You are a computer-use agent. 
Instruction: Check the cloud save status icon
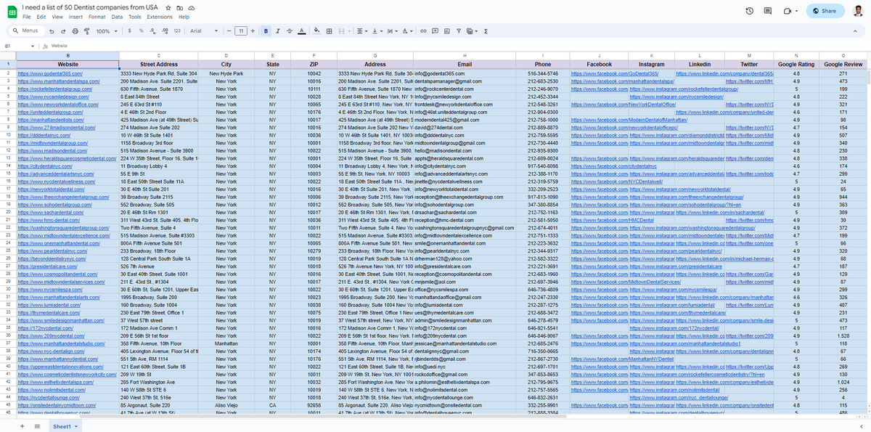(x=190, y=7)
